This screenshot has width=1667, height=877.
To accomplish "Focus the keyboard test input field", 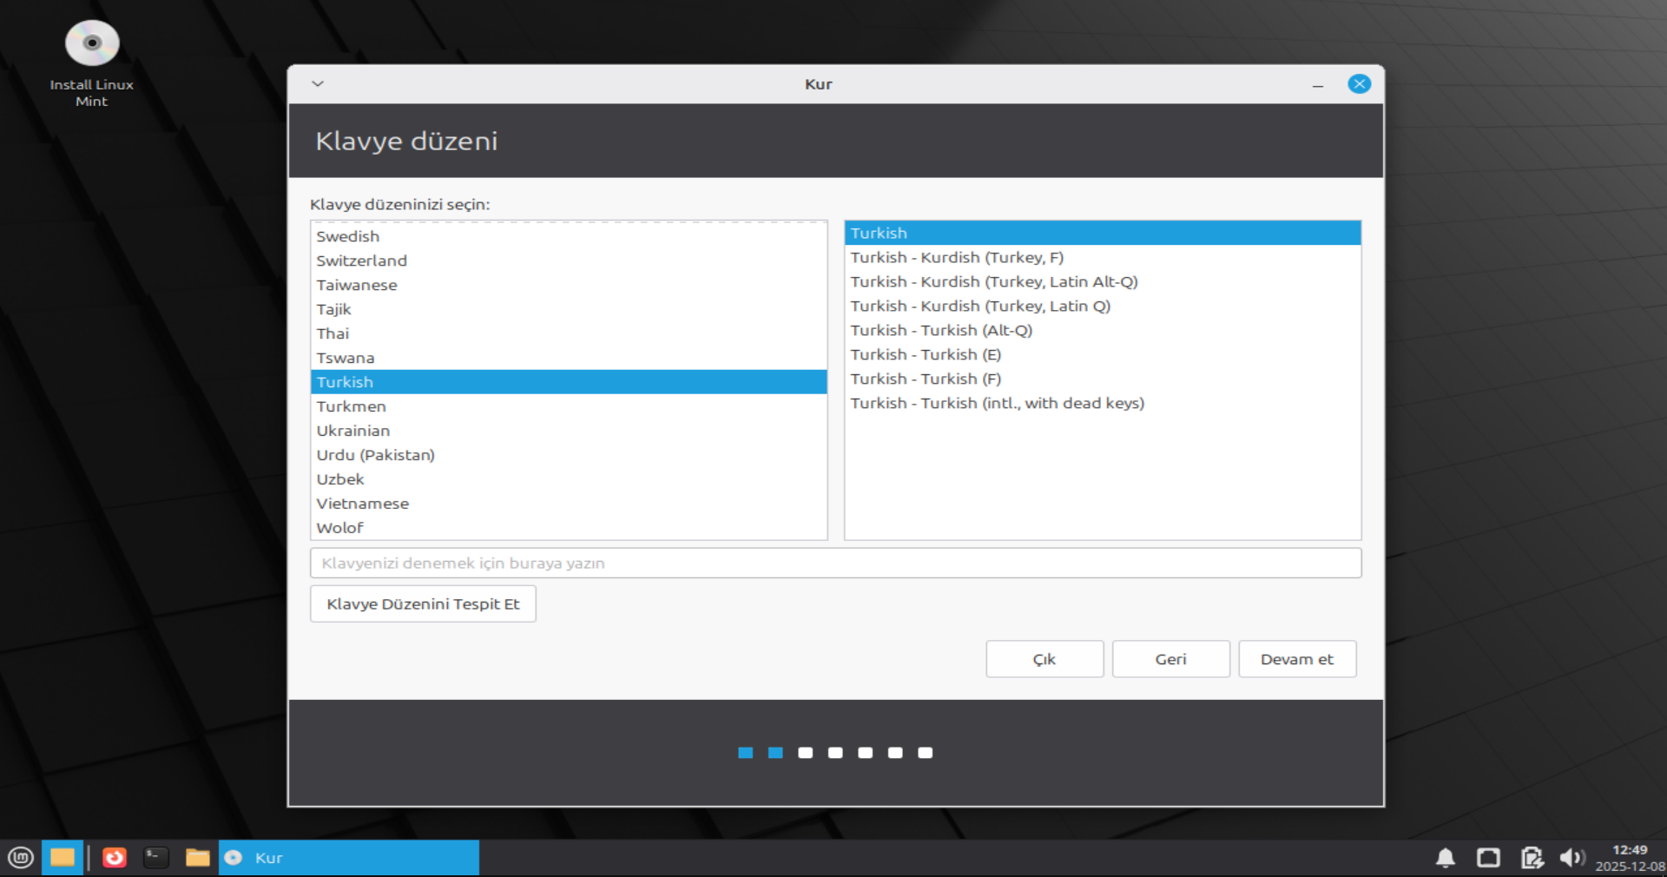I will pos(835,563).
